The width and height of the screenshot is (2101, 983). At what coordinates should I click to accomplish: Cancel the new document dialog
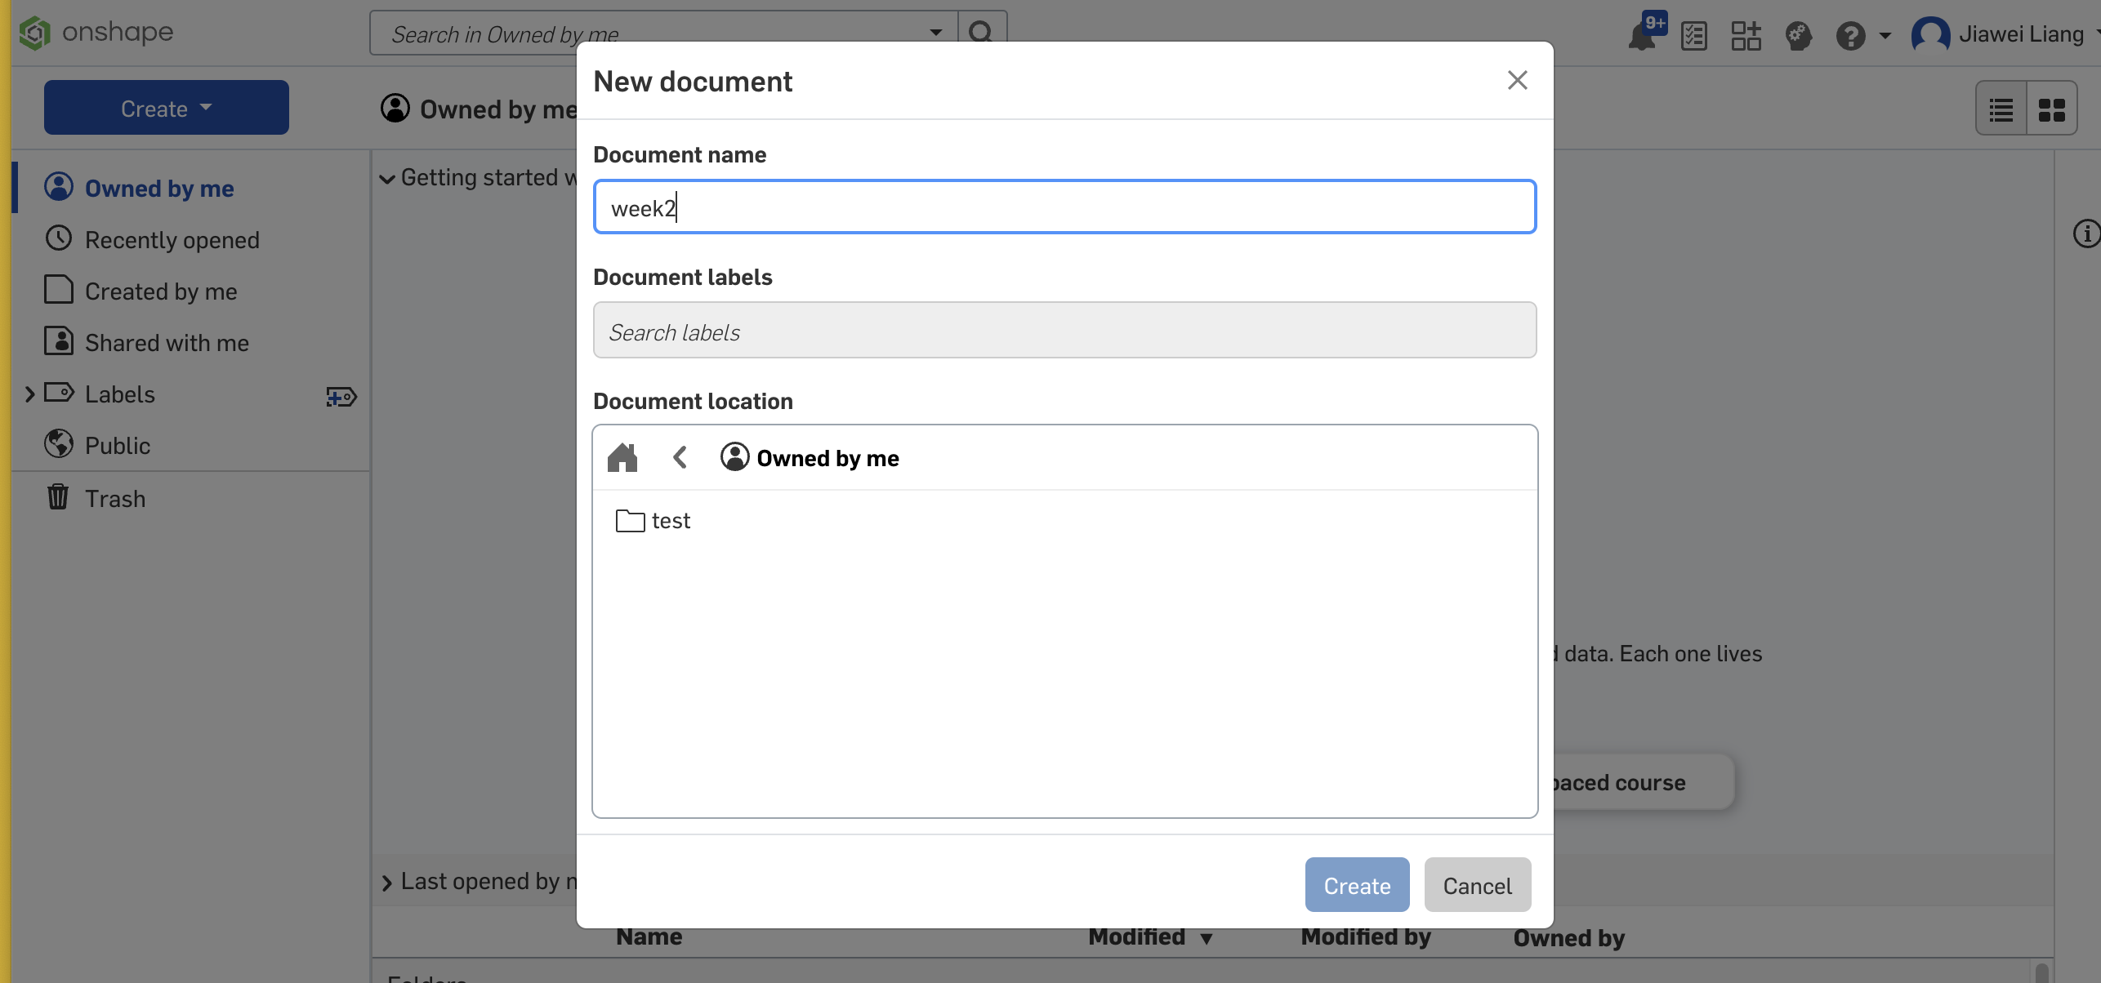click(1477, 885)
